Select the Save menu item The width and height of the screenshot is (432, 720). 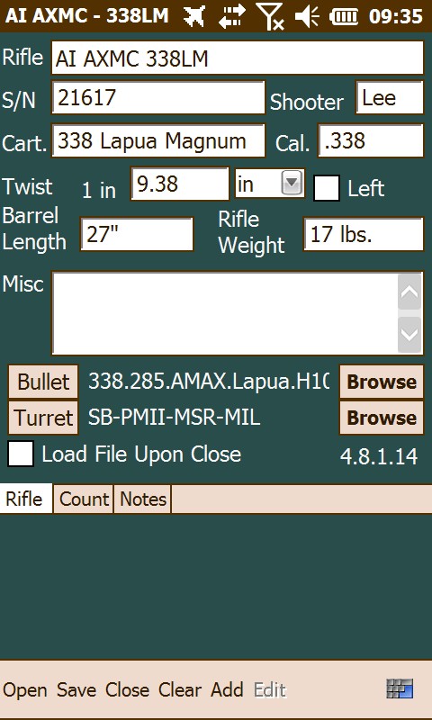pyautogui.click(x=76, y=689)
